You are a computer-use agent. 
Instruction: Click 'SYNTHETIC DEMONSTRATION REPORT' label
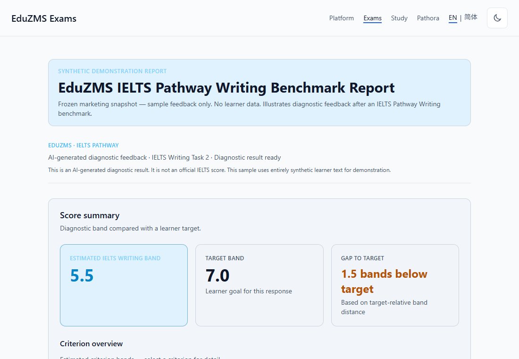tap(112, 71)
